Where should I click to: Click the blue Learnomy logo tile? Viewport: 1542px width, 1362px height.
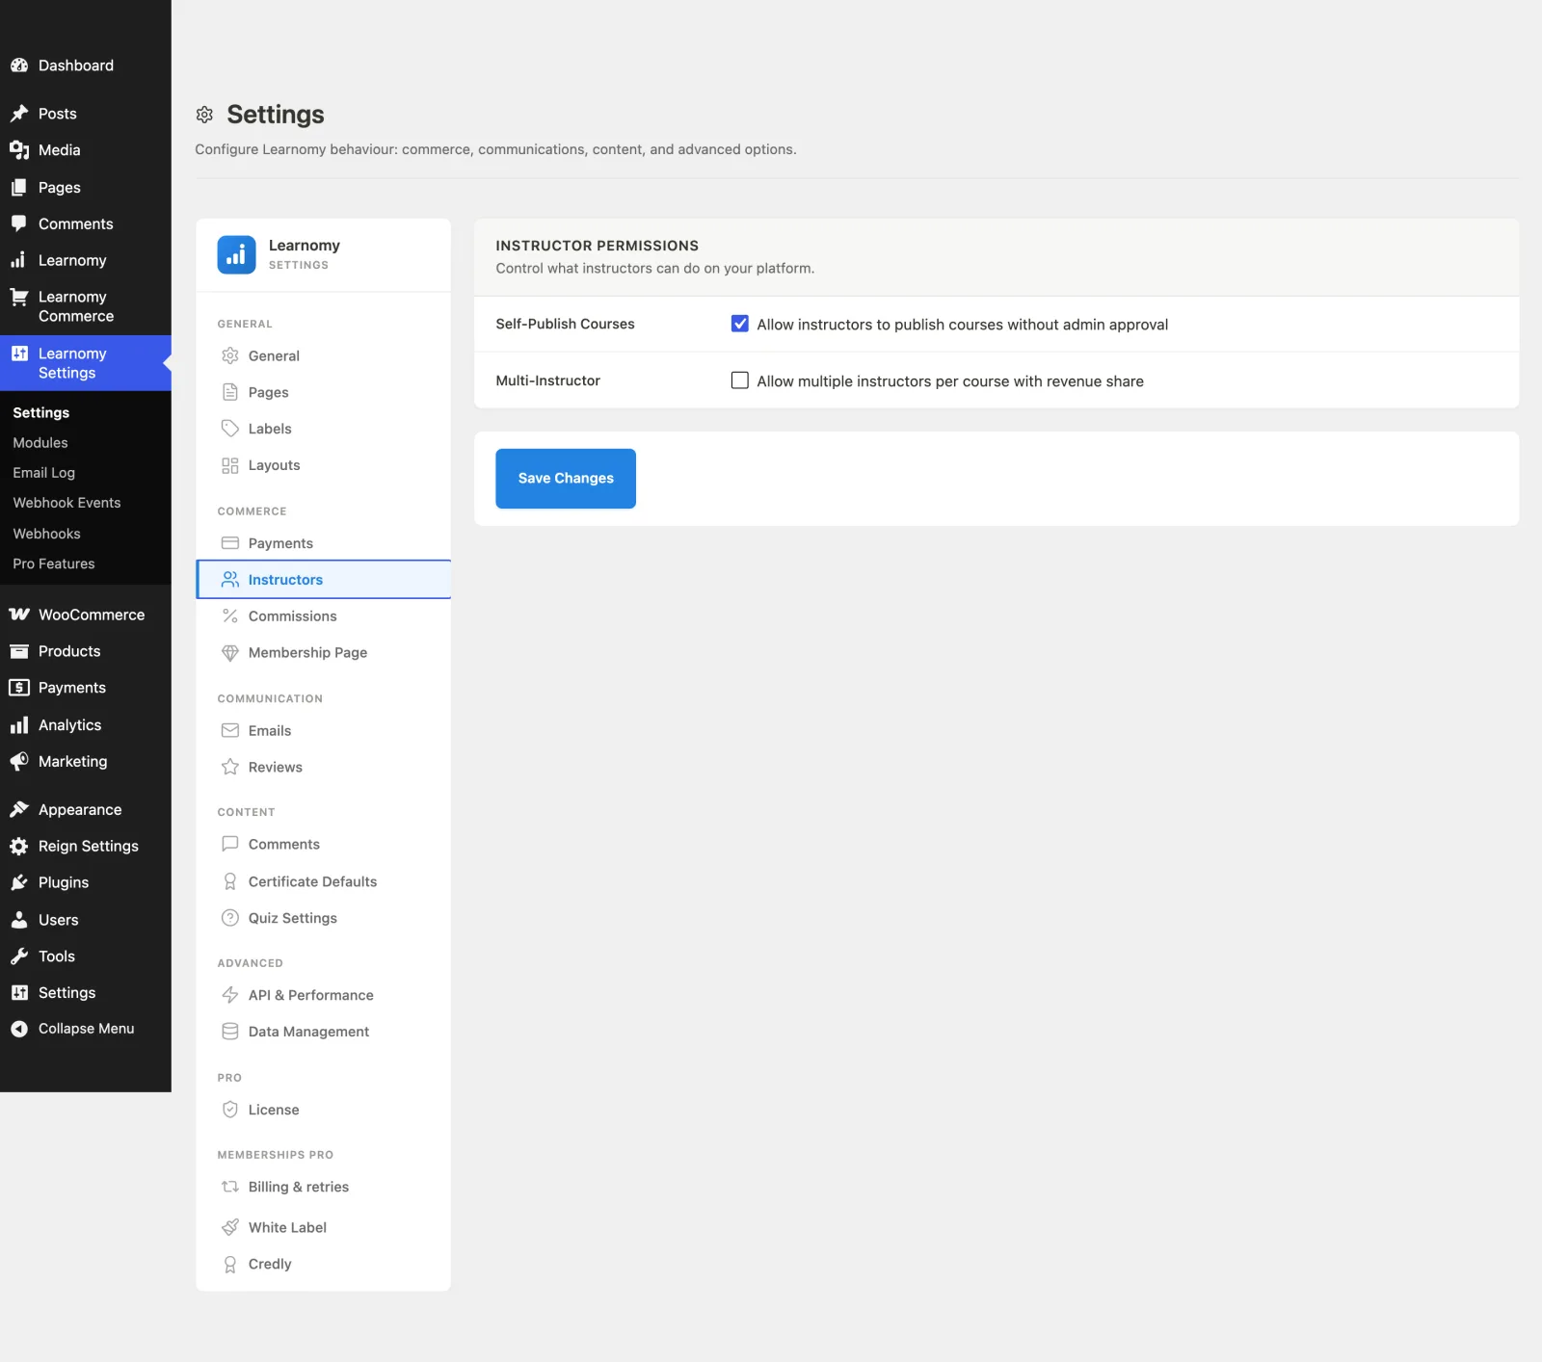[x=236, y=255]
